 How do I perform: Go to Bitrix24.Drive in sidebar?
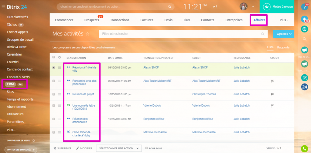coord(17,47)
